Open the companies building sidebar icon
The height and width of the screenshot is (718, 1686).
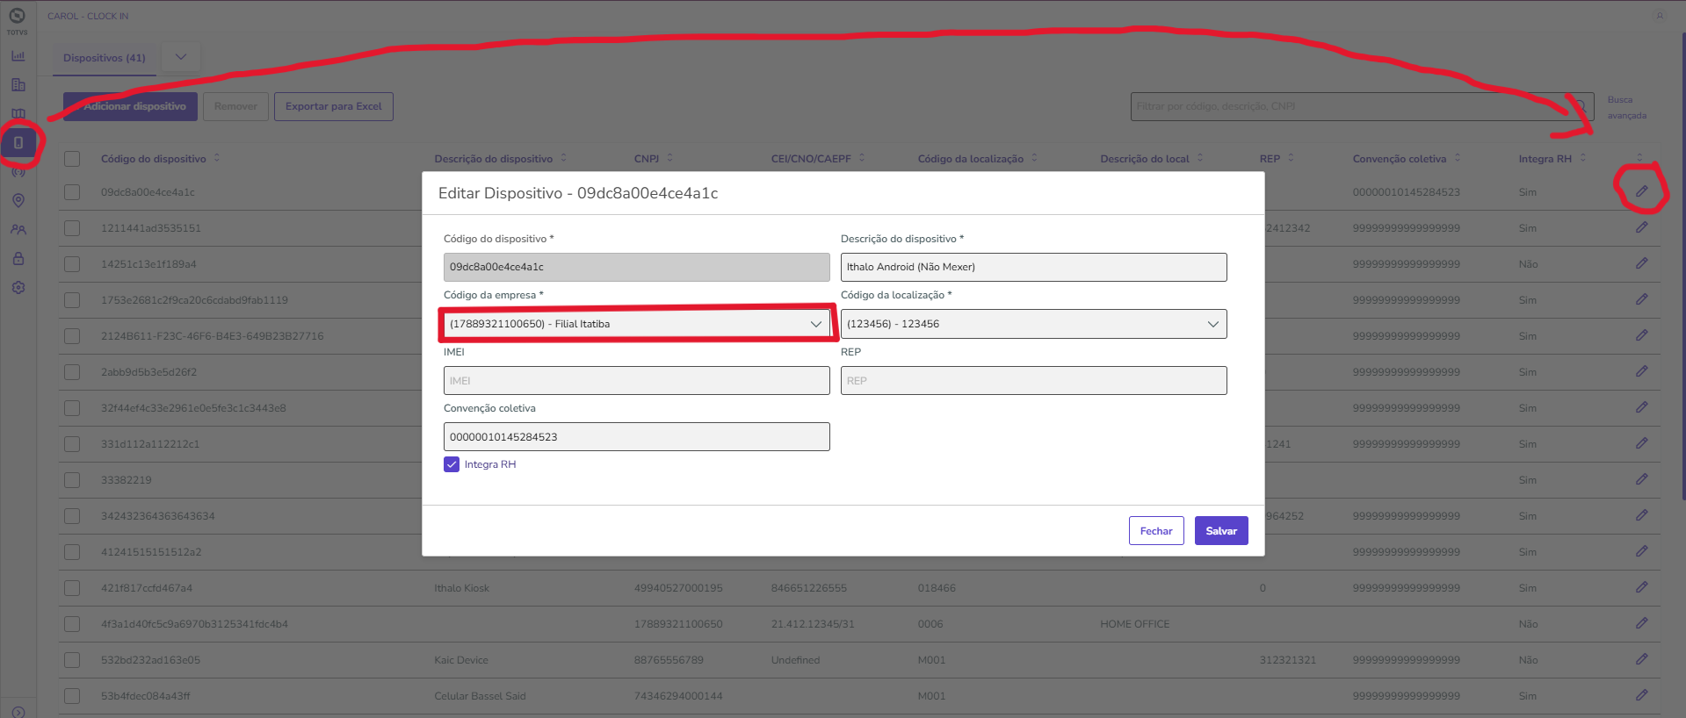tap(18, 85)
